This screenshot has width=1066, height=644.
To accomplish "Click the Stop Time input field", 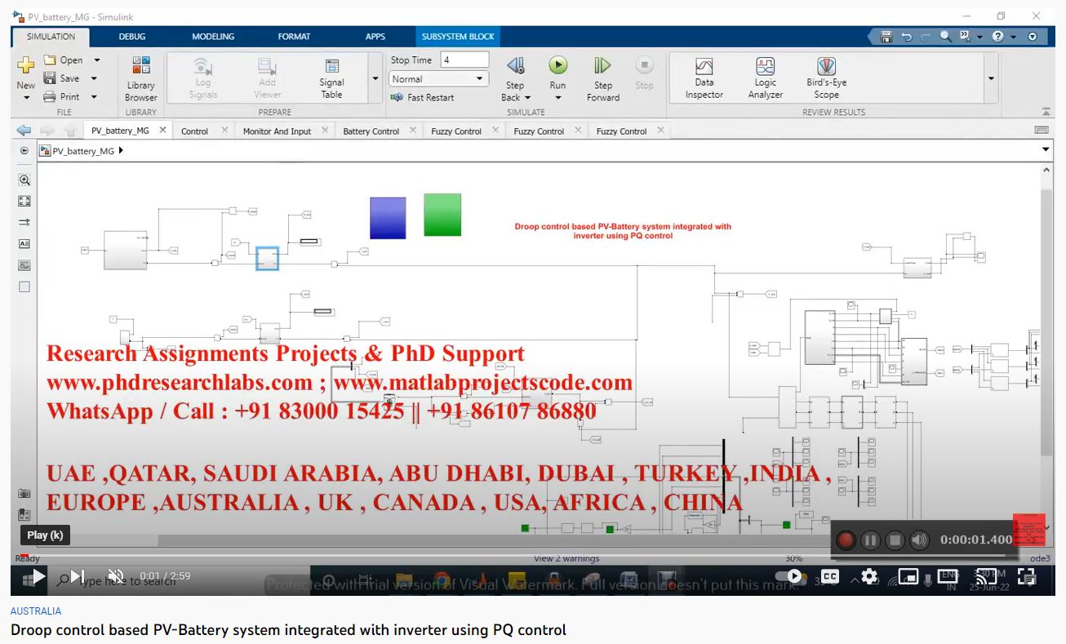I will click(464, 60).
